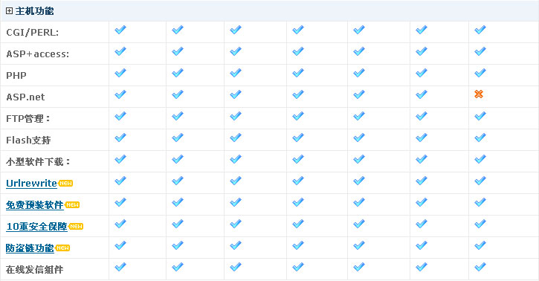This screenshot has width=539, height=281.
Task: Click the NEW badge beside 免费预装软件
Action: 72,204
